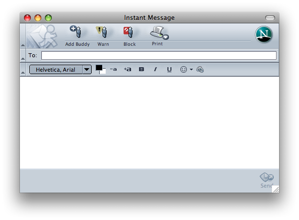Increase font size with larger text button
This screenshot has height=220, width=299.
127,70
